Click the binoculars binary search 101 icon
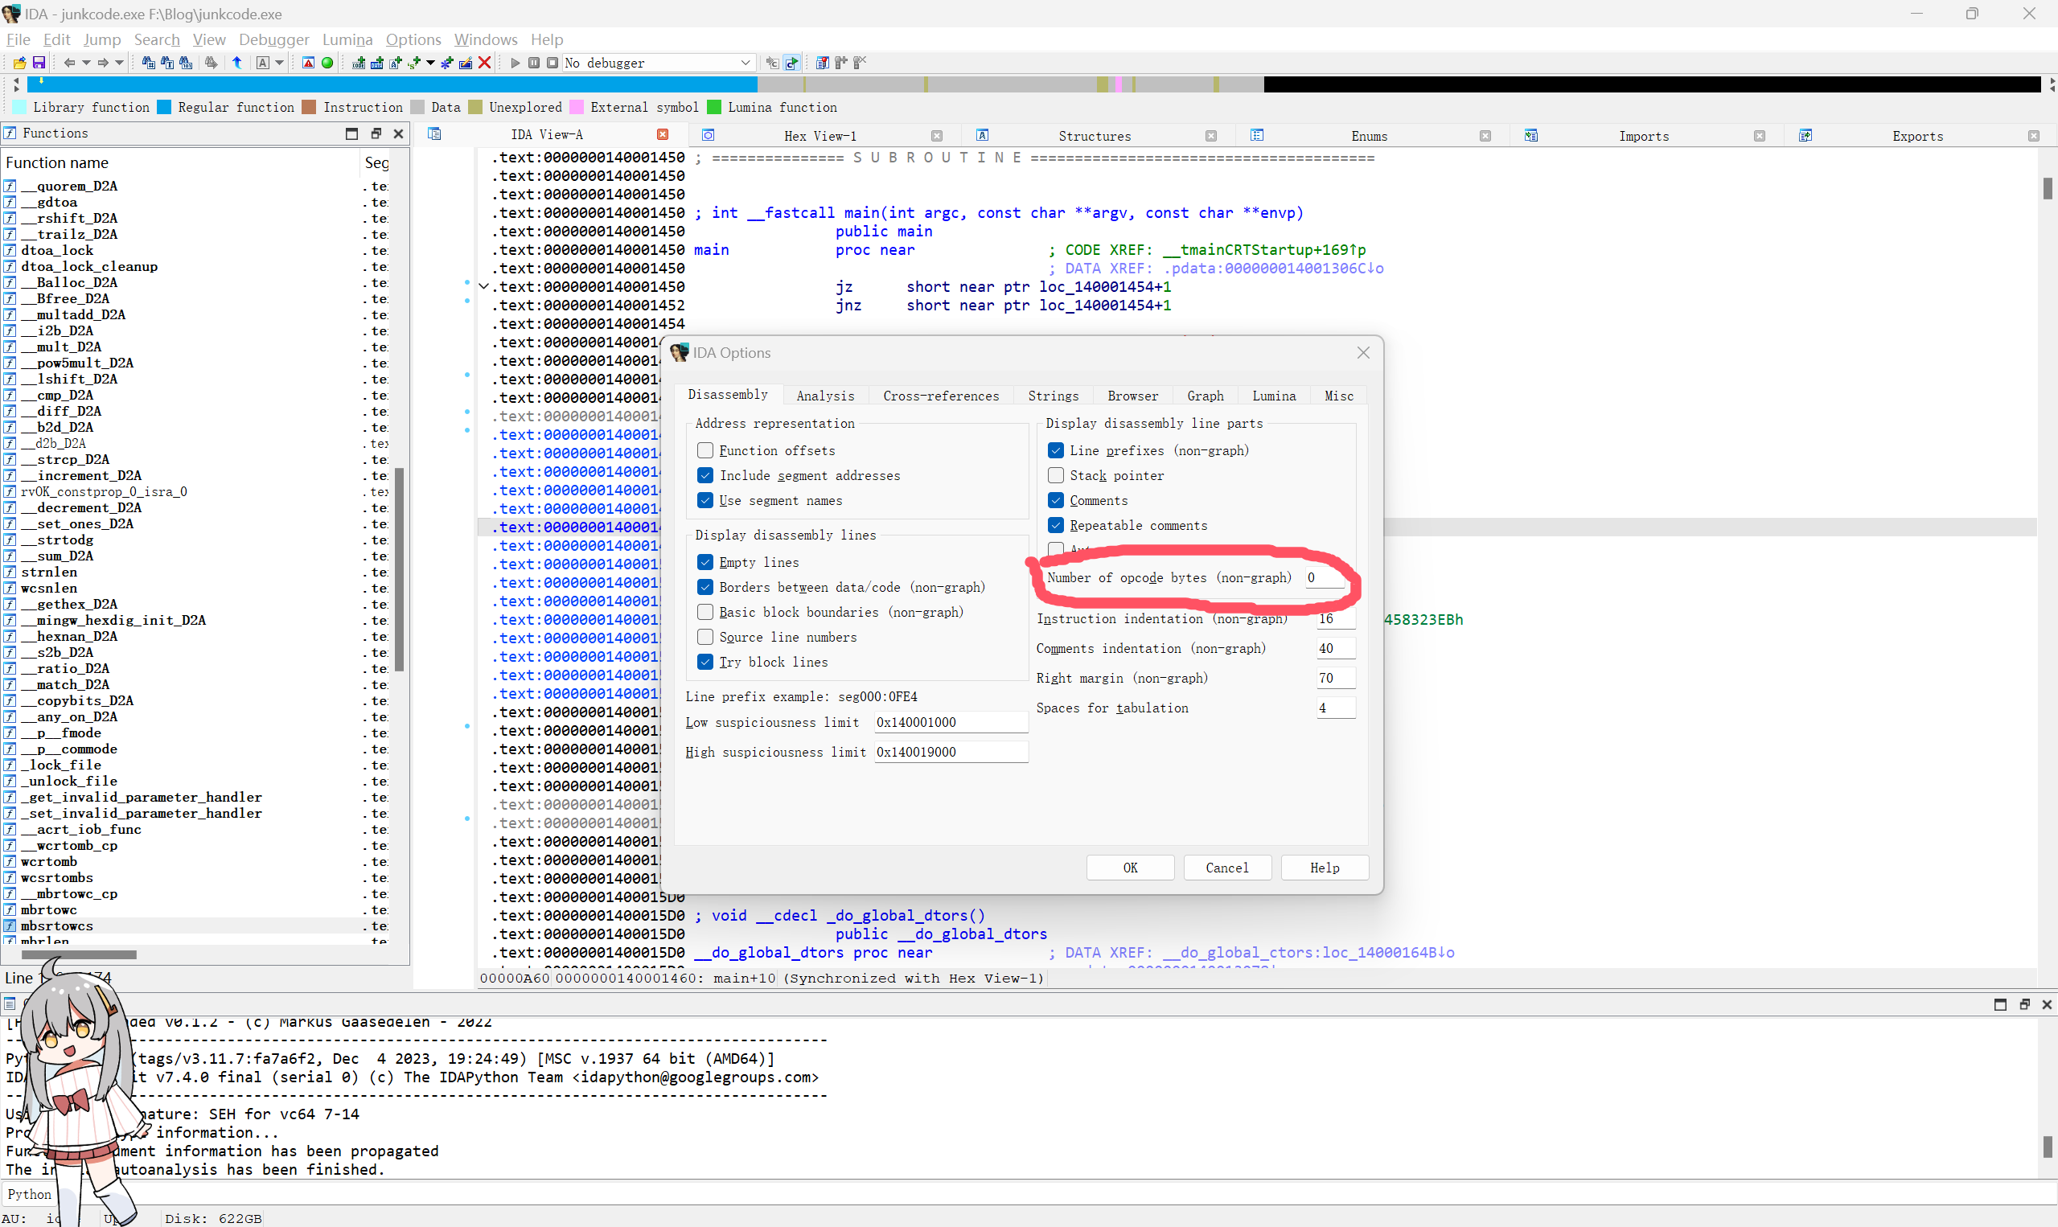2058x1227 pixels. pyautogui.click(x=186, y=63)
